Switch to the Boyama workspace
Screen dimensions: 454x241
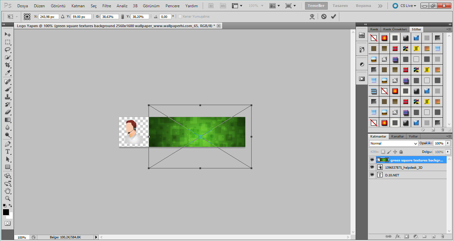[363, 6]
